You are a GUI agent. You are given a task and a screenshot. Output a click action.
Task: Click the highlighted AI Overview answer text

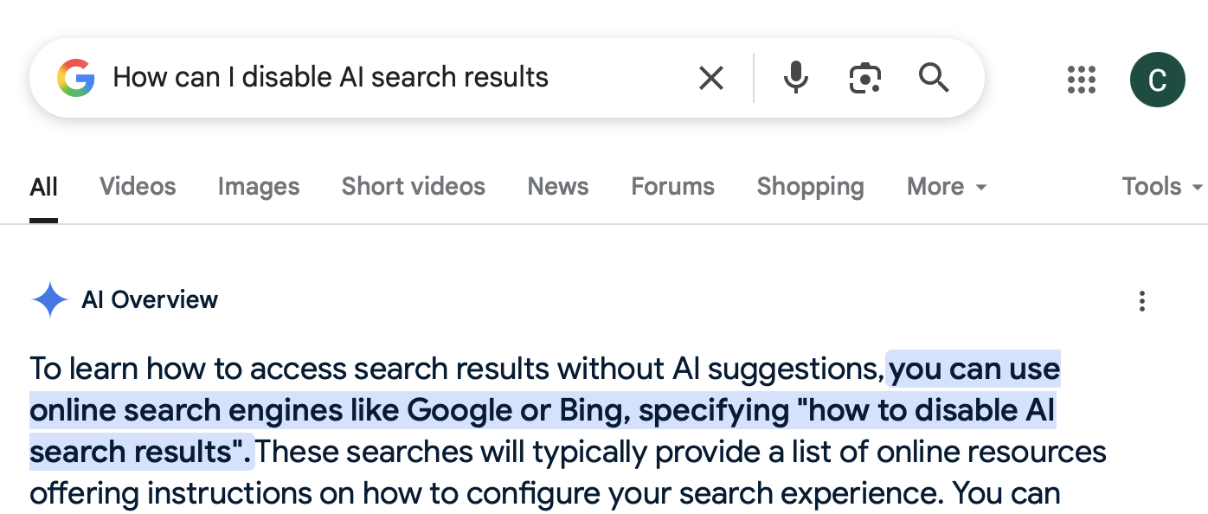(543, 410)
